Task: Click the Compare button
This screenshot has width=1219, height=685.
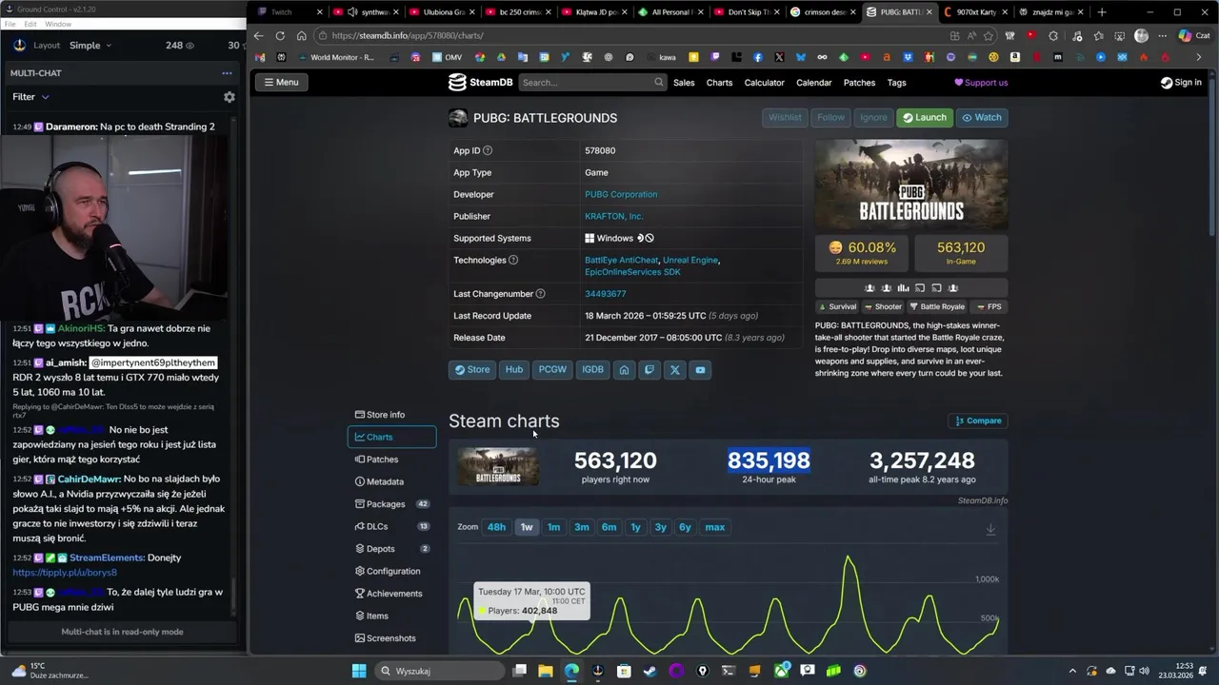Action: pyautogui.click(x=978, y=421)
